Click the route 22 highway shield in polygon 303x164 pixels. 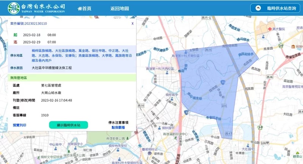click(223, 82)
